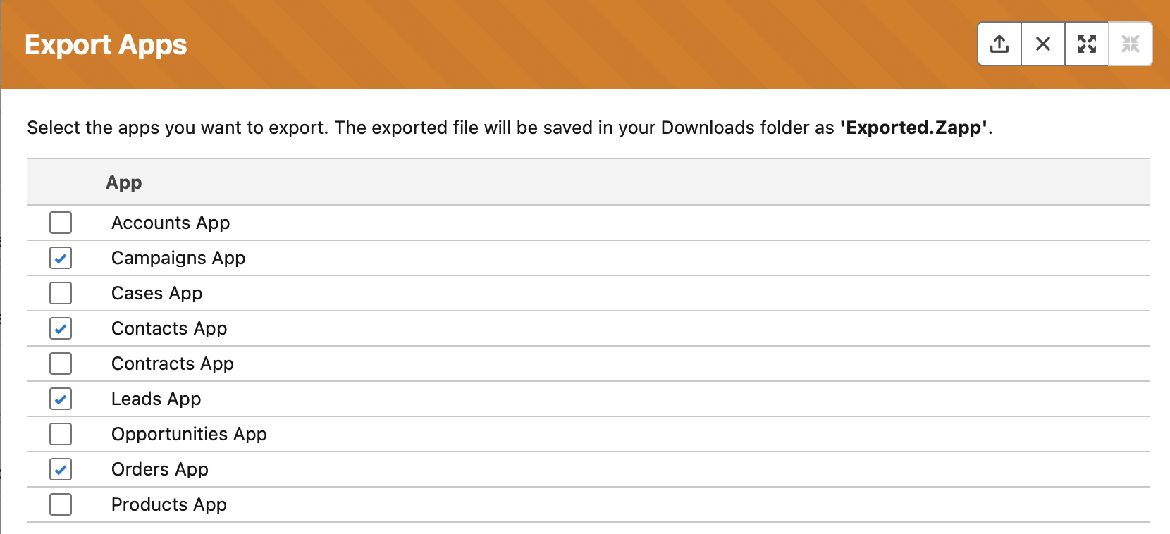Screen dimensions: 1170x534
Task: Expand dialog to full screen
Action: coord(1087,44)
